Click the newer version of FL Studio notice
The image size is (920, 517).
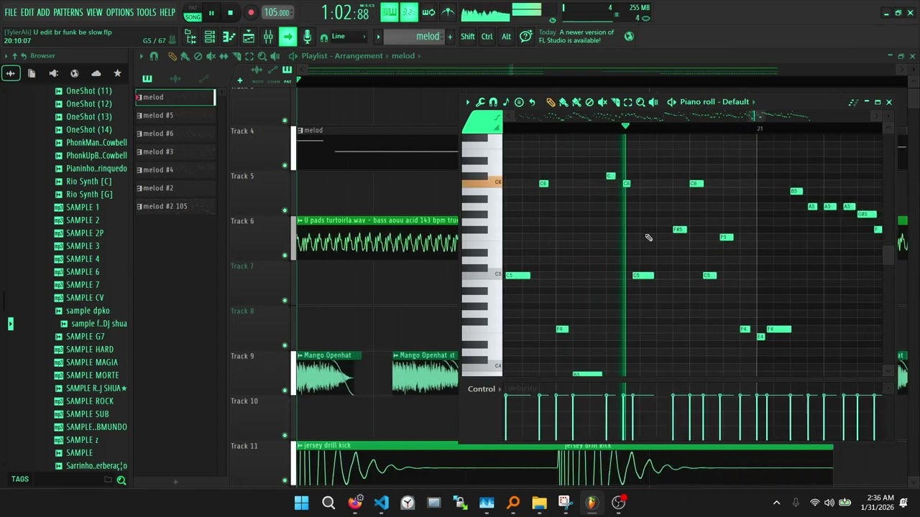576,37
